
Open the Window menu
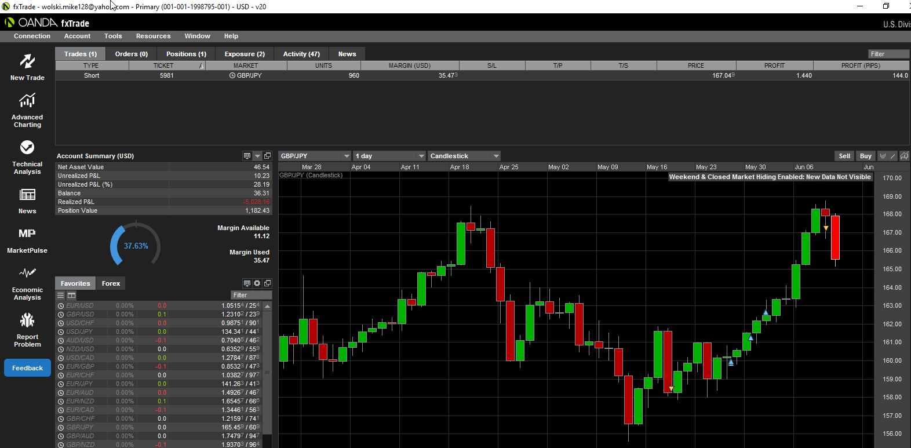[x=198, y=36]
